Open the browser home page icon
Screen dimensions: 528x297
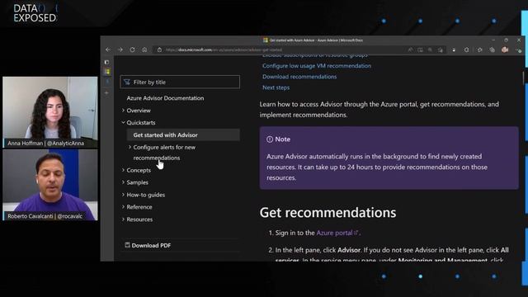click(144, 49)
